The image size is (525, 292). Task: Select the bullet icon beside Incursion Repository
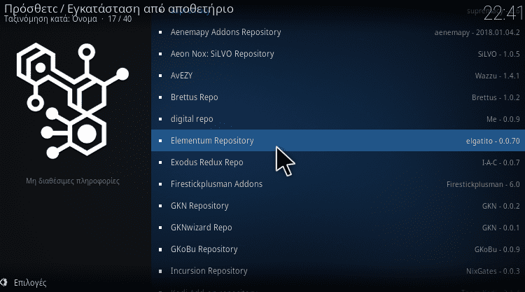click(x=160, y=270)
